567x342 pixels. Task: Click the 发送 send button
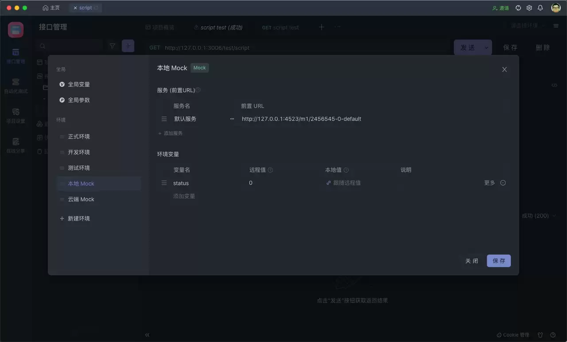pyautogui.click(x=468, y=47)
